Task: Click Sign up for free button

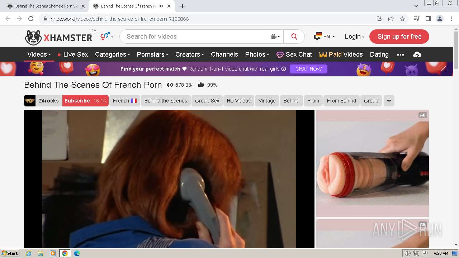Action: tap(399, 37)
